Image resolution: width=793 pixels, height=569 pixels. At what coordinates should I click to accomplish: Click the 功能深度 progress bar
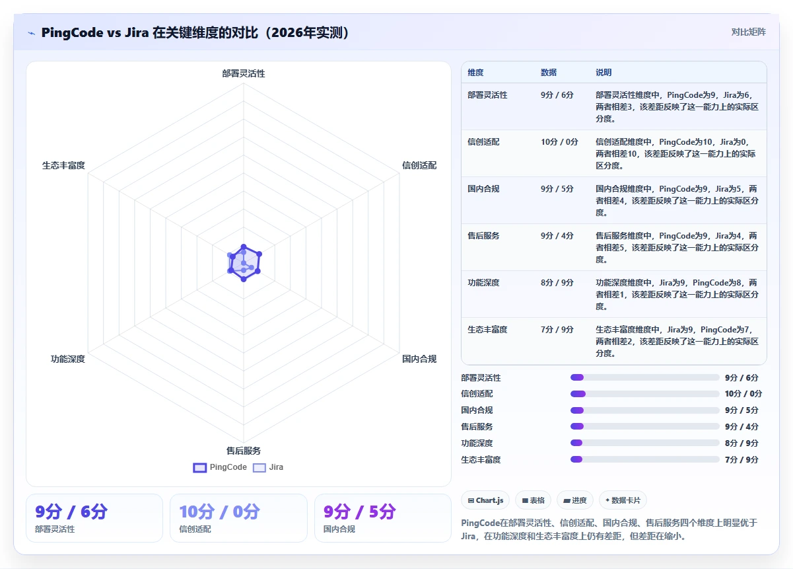pyautogui.click(x=644, y=443)
